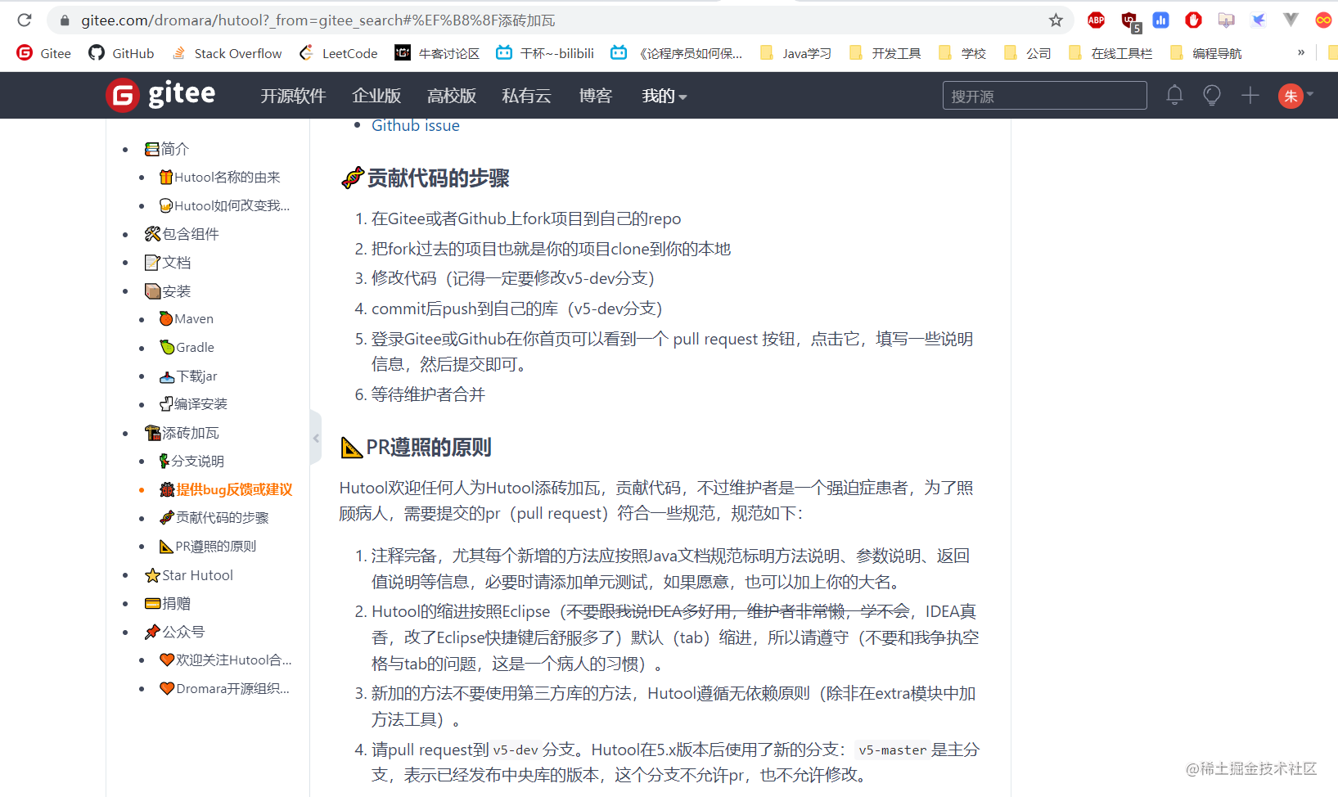Open the 开发工具 bookmark folder
1338x797 pixels.
click(885, 53)
